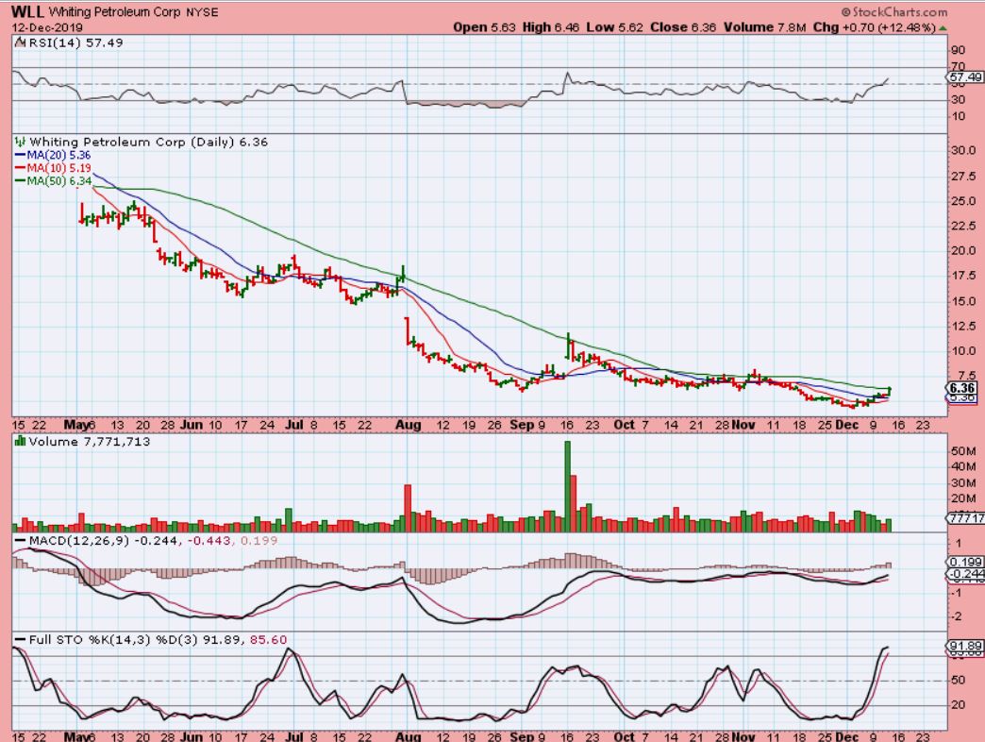Select the MA(20) 5.36 legend text
The height and width of the screenshot is (742, 985).
59,155
